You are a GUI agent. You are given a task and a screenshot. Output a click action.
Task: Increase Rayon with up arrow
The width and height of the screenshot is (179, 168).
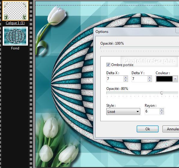162,110
